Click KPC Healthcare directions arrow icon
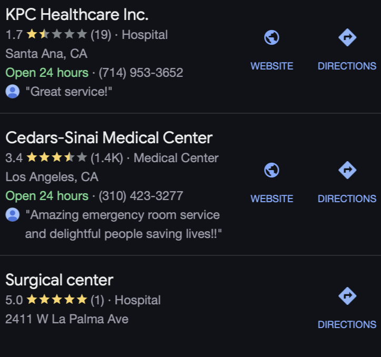 [347, 37]
